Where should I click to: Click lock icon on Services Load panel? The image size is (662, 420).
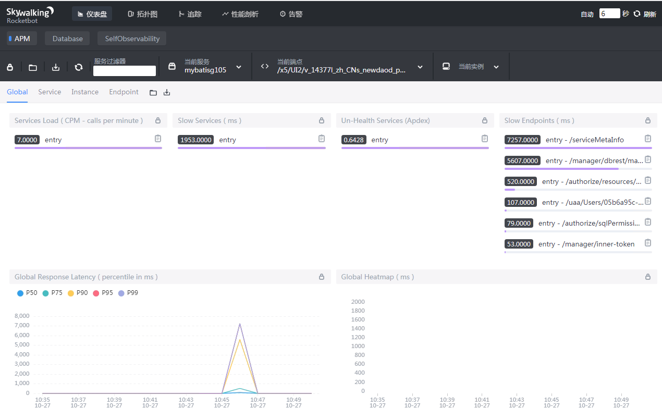click(158, 120)
